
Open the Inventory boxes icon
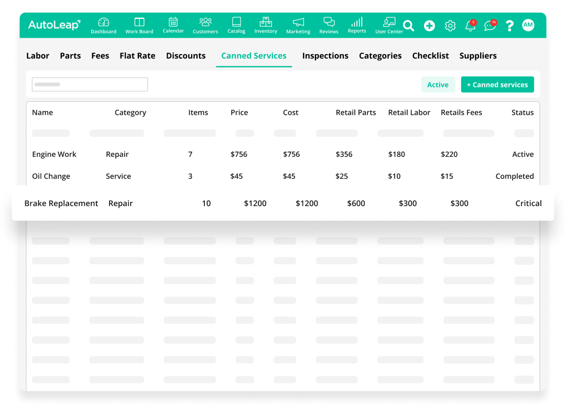coord(266,22)
